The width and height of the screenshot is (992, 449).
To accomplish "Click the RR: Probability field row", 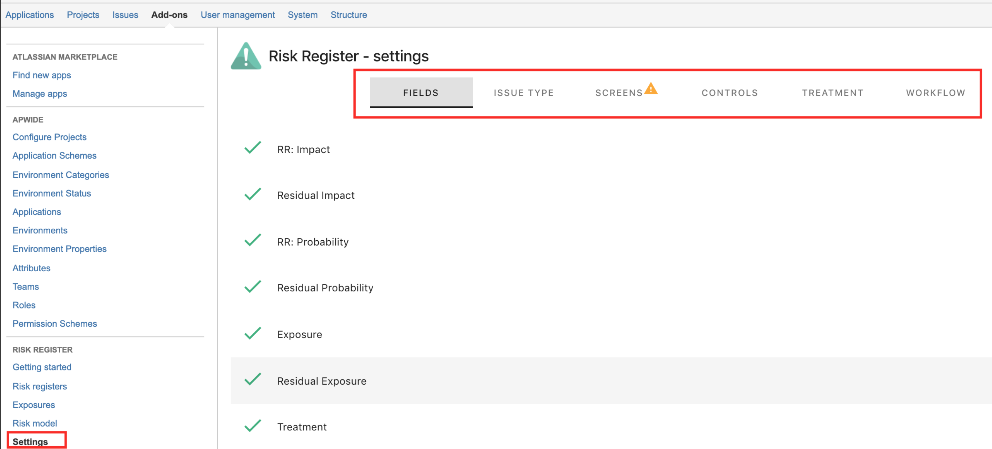I will tap(611, 242).
